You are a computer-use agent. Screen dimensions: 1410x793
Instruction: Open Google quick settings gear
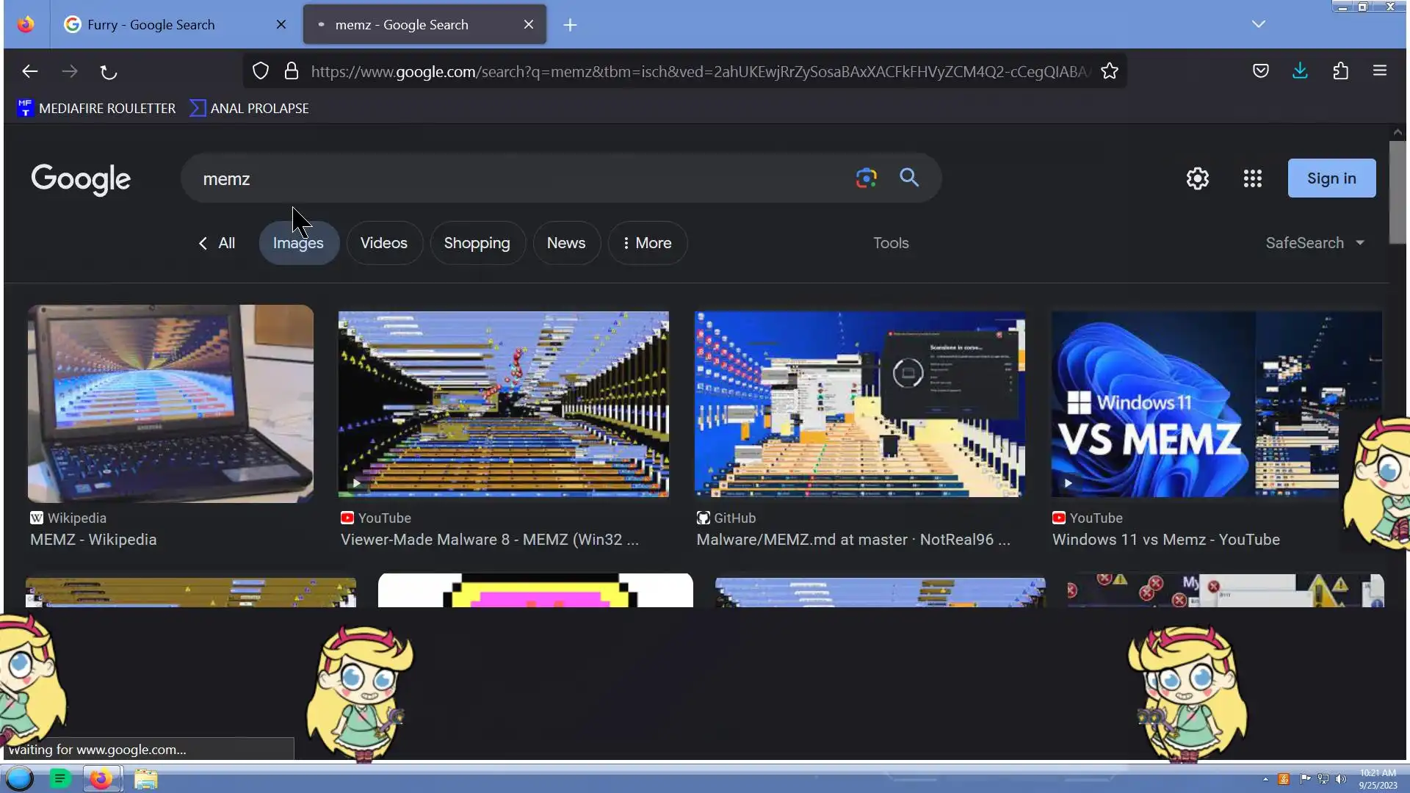tap(1197, 178)
